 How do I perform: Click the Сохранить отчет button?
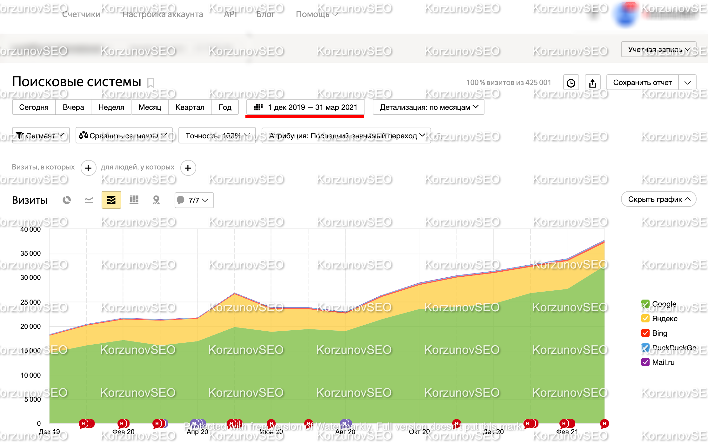pos(642,83)
